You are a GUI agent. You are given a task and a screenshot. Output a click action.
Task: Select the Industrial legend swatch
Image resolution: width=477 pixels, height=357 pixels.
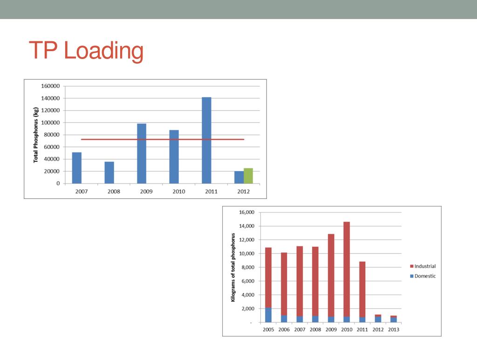pos(412,266)
